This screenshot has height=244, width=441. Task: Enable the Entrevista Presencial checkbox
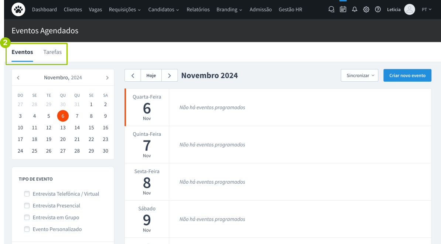pyautogui.click(x=27, y=206)
